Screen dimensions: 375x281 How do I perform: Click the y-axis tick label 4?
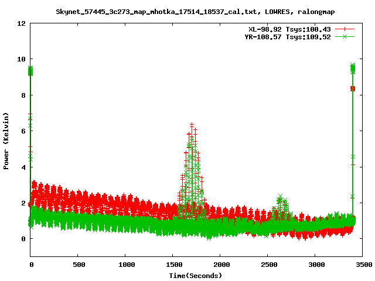(x=23, y=167)
